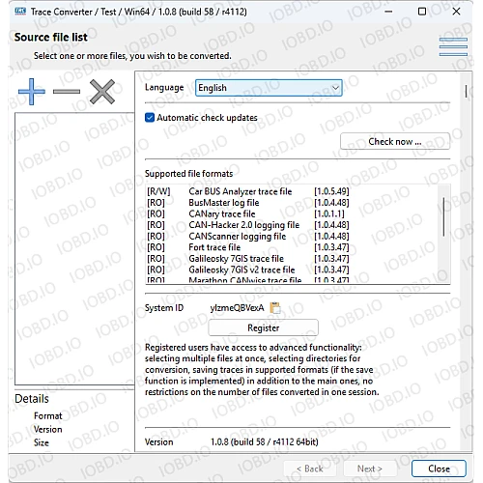Image resolution: width=483 pixels, height=483 pixels.
Task: Remove selected file with minus icon
Action: (67, 92)
